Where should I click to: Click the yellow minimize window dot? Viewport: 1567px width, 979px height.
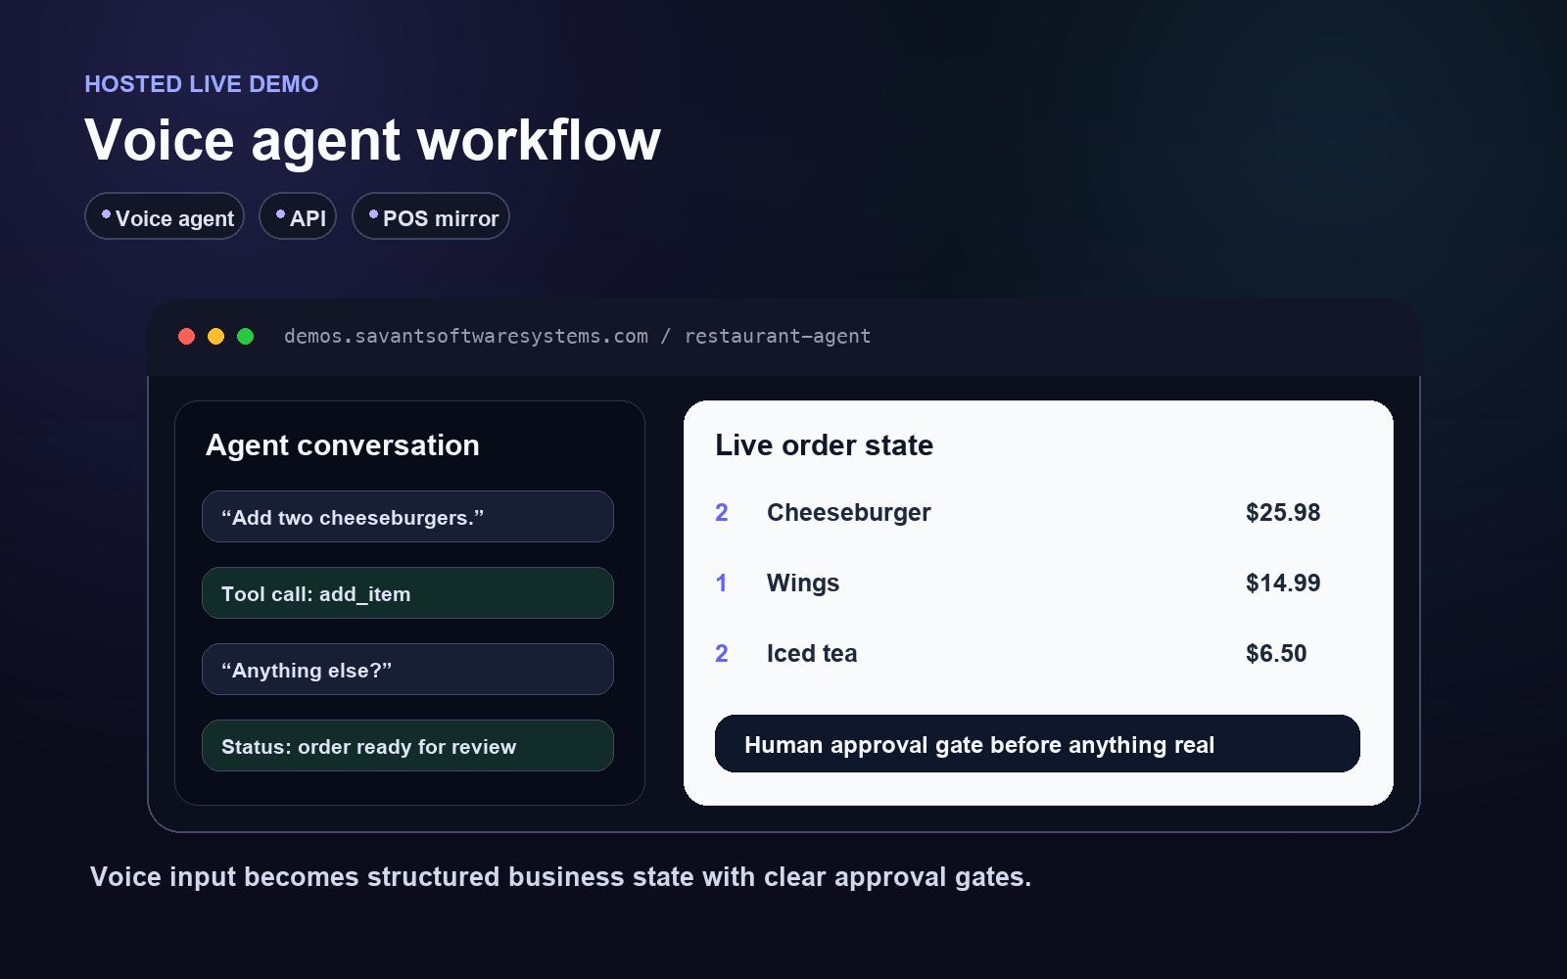[x=215, y=337]
